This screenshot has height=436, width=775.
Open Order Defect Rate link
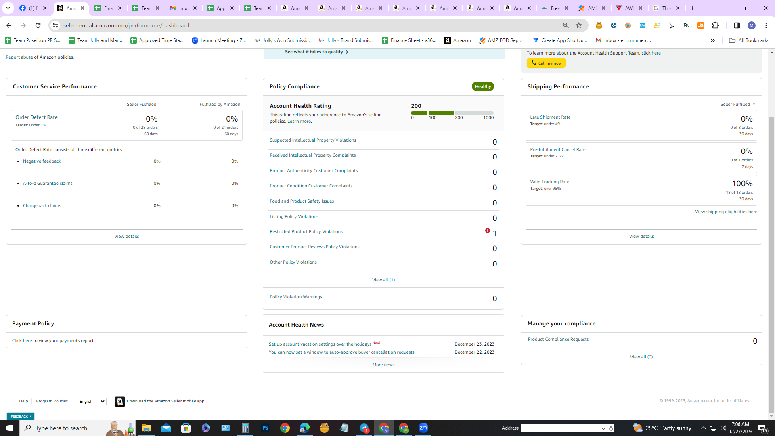click(x=36, y=117)
